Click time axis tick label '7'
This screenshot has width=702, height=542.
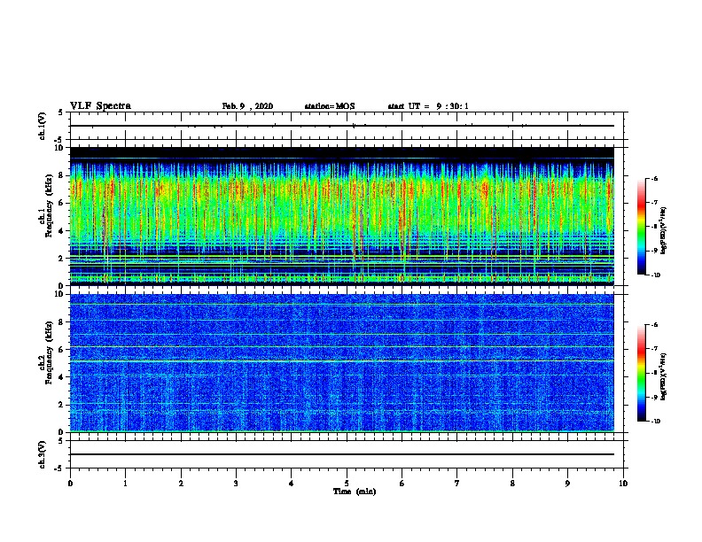[x=457, y=484]
